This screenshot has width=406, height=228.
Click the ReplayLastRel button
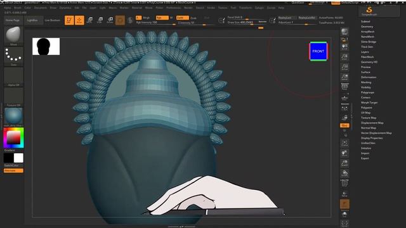coord(307,18)
